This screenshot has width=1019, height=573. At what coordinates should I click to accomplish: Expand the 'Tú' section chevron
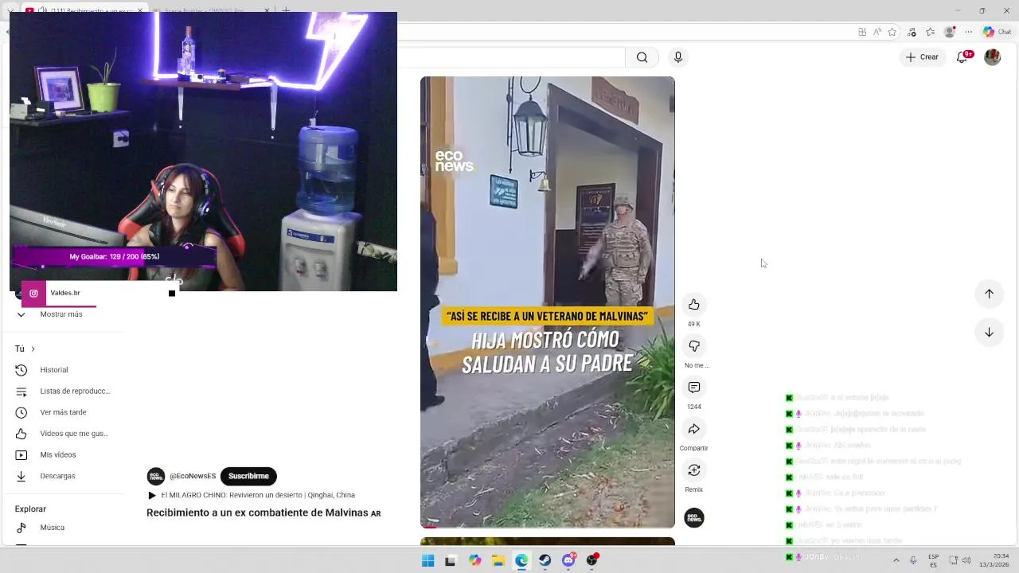coord(33,349)
